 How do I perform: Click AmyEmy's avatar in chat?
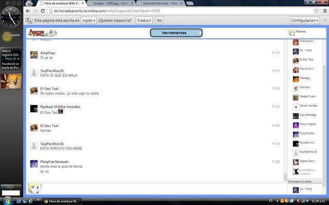point(34,55)
